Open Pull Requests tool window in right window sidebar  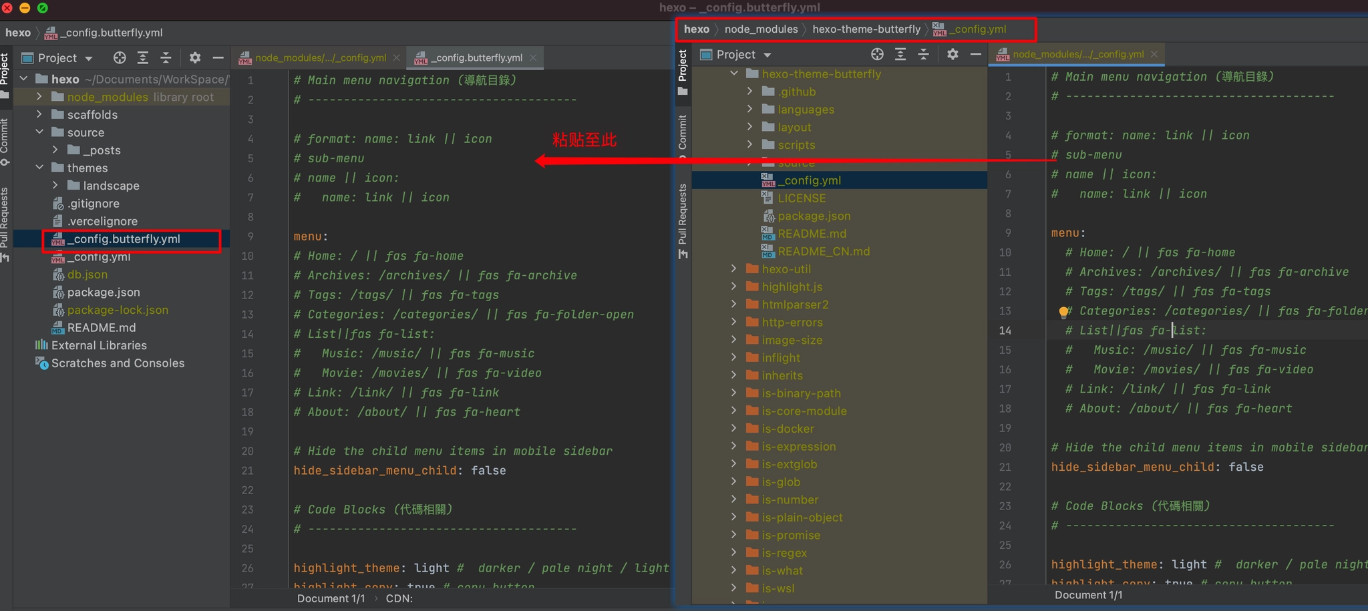pyautogui.click(x=683, y=220)
